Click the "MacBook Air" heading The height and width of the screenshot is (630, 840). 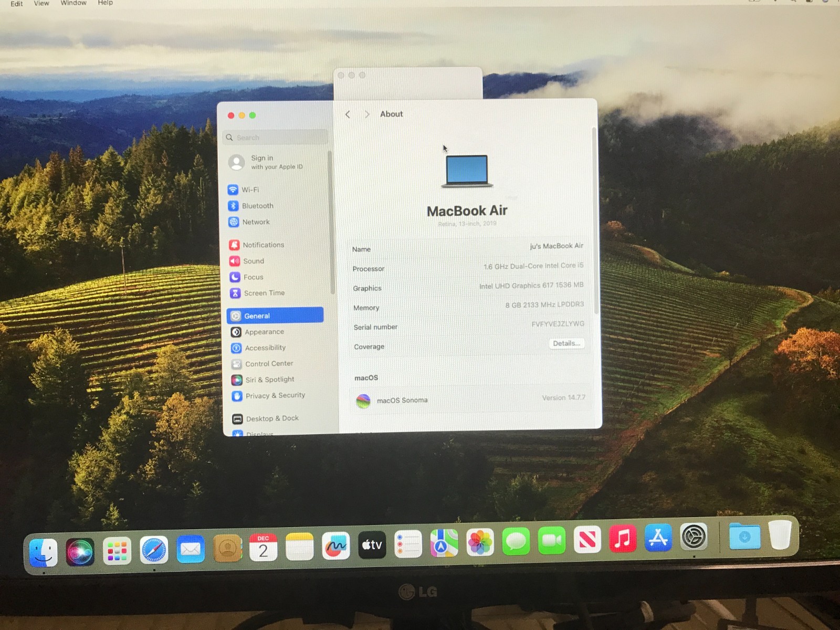pyautogui.click(x=467, y=211)
